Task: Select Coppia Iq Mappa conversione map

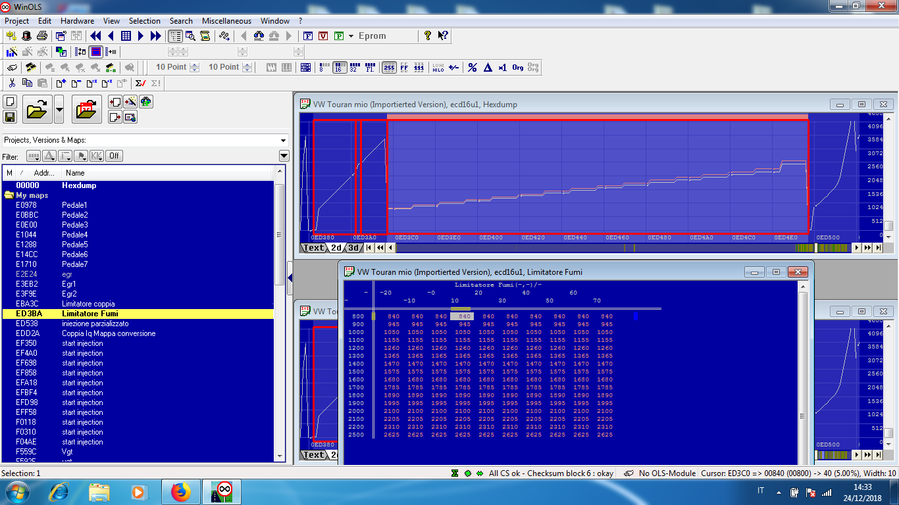Action: [109, 333]
